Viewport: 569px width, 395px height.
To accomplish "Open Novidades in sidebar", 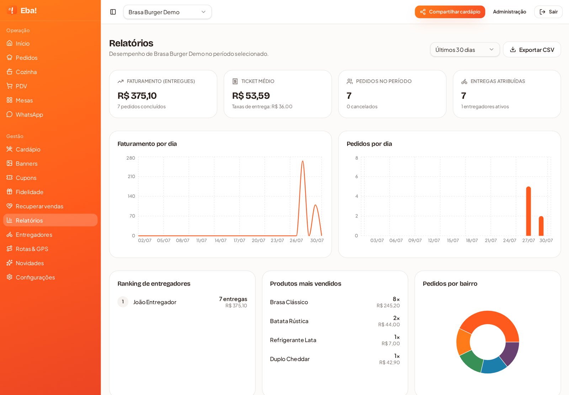I will click(50, 263).
